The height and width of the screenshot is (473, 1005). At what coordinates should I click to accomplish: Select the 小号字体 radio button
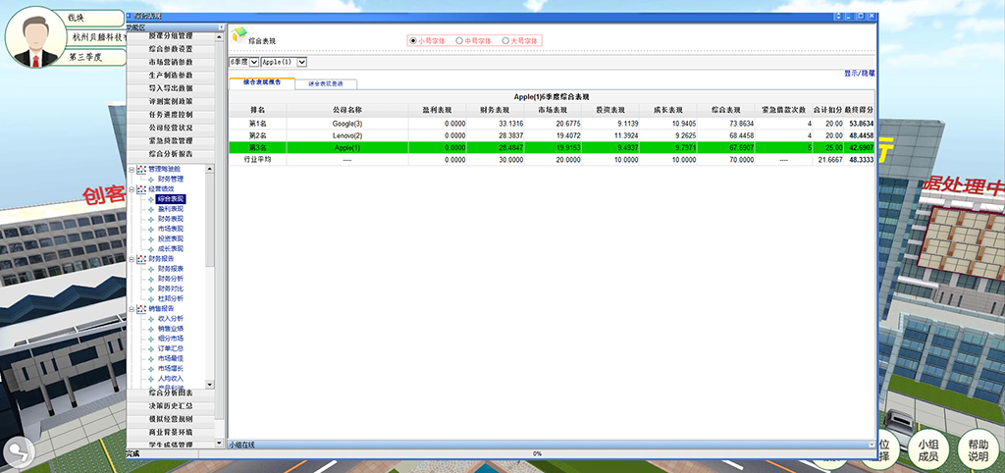click(413, 41)
